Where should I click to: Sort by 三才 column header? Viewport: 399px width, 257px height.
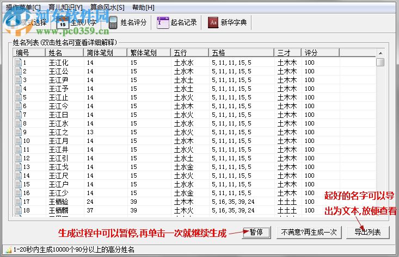288,53
